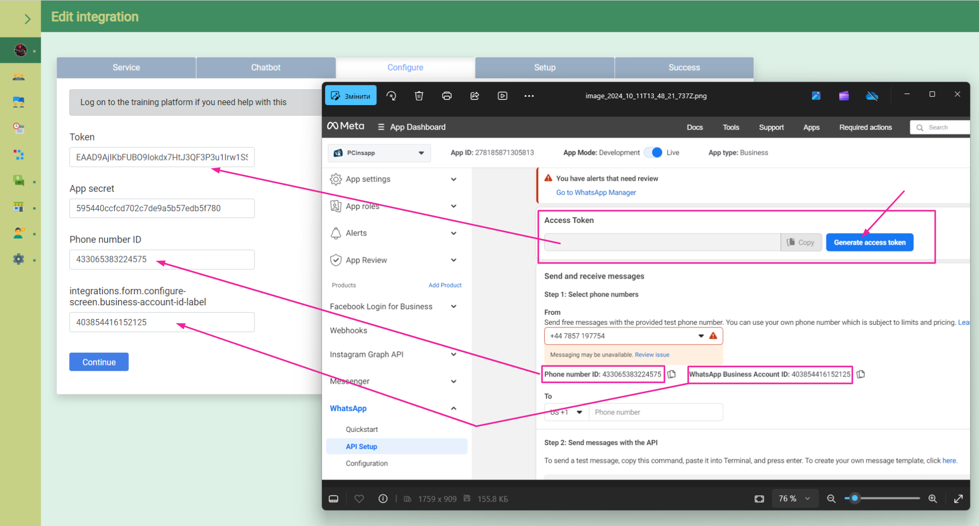This screenshot has height=526, width=979.
Task: Open the Webhooks menu item
Action: (x=348, y=331)
